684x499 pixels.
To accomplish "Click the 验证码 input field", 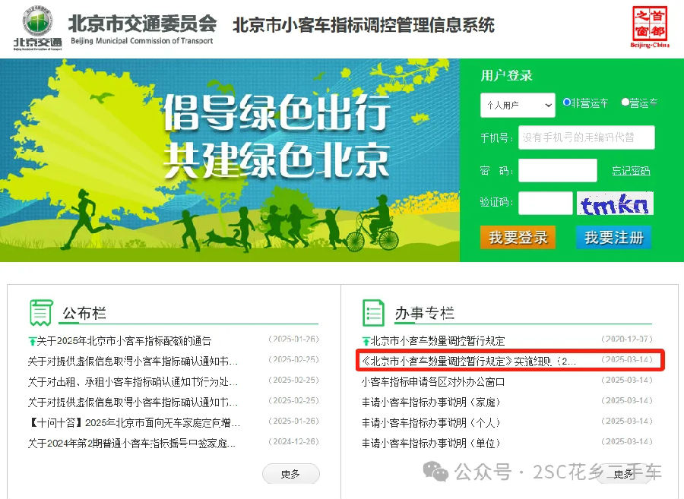I will 545,203.
